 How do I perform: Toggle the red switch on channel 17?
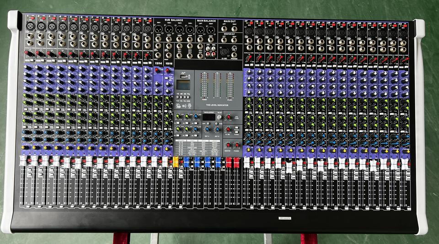pos(252,23)
